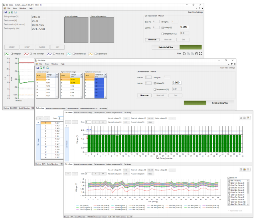Viewport: 257px width, 219px height.
Task: Click Switch to Cell View button
Action: point(166,47)
